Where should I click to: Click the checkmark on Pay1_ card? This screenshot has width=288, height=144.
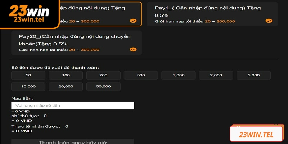pyautogui.click(x=269, y=21)
